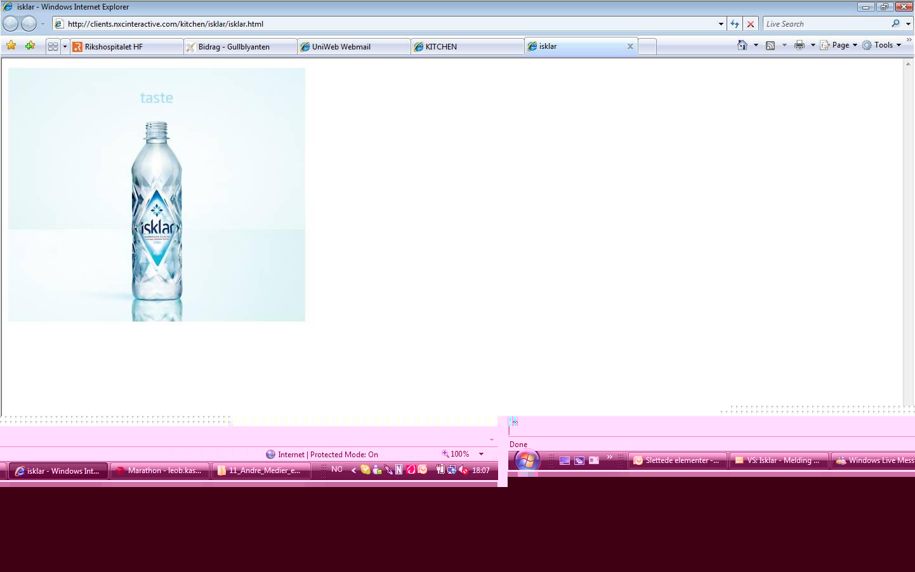Screen dimensions: 915x572
Task: Expand the Print options dropdown arrow
Action: 813,45
